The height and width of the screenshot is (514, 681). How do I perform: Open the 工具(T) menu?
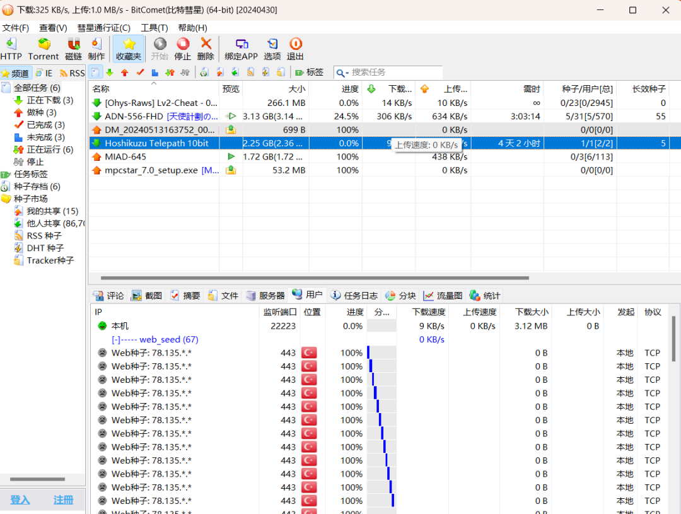[x=154, y=28]
